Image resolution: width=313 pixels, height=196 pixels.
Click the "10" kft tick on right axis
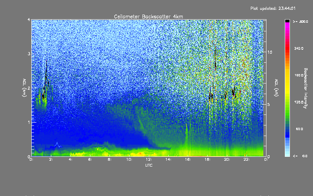pos(270,52)
